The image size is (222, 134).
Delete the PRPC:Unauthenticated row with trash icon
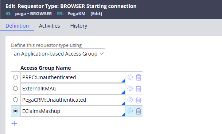click(139, 78)
